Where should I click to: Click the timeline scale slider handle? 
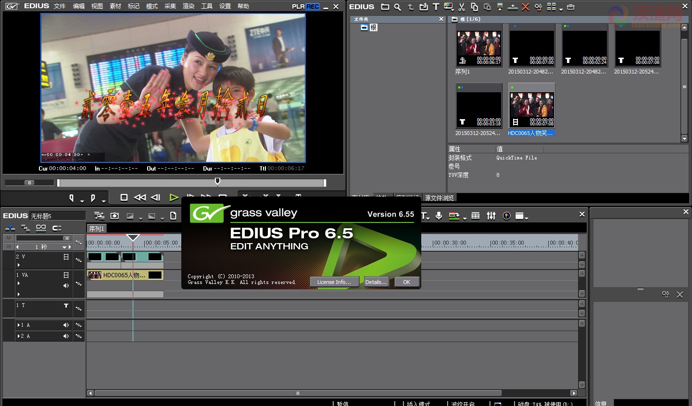coord(67,238)
